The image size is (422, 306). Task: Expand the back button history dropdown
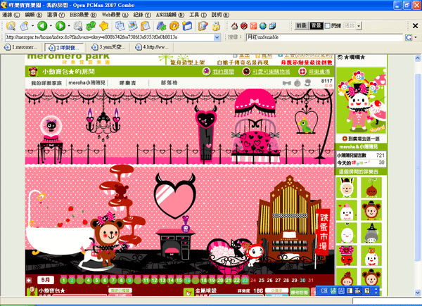51,26
